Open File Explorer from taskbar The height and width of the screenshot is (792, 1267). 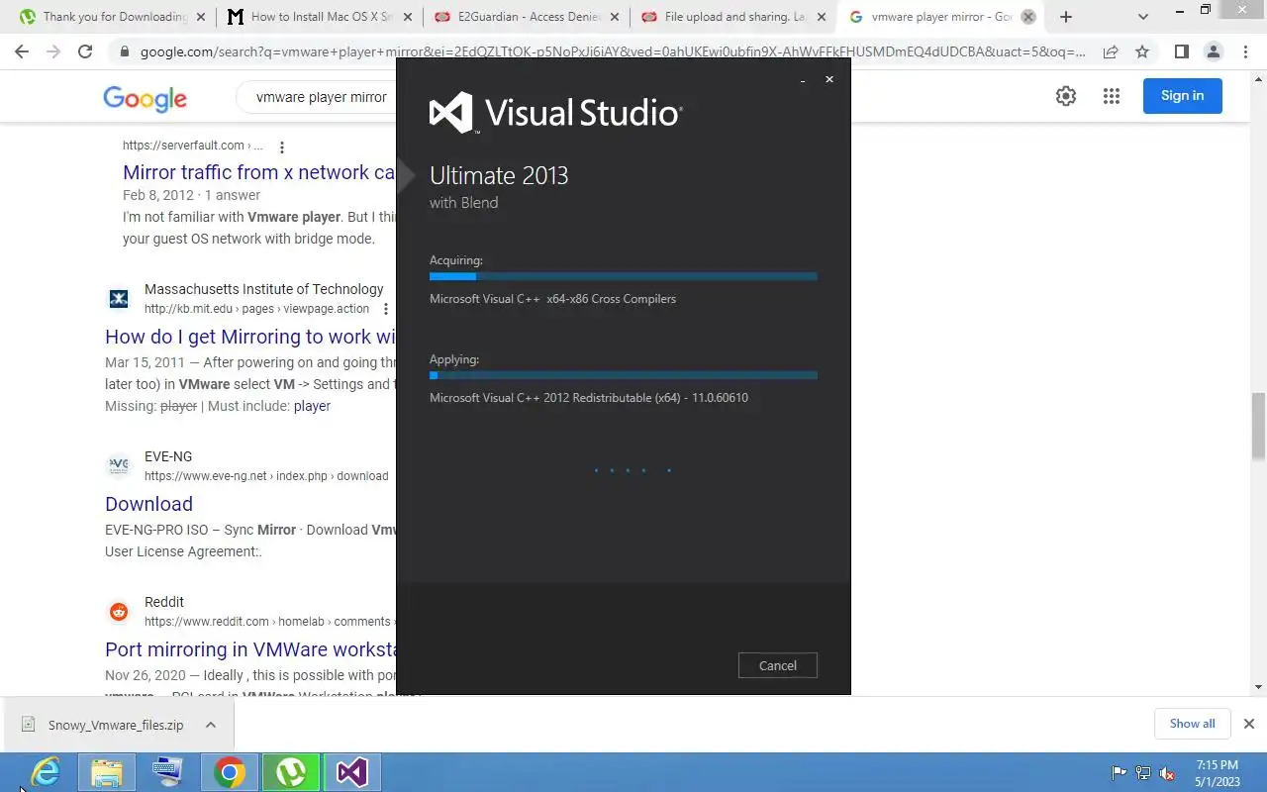pyautogui.click(x=107, y=772)
